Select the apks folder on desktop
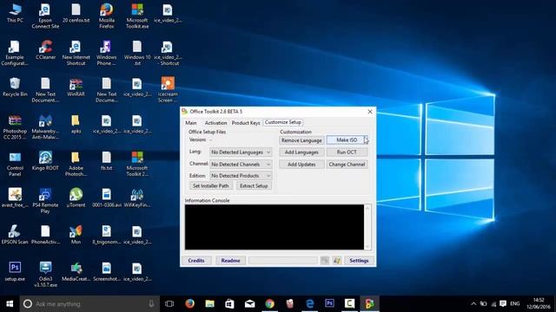The width and height of the screenshot is (556, 312). [76, 124]
